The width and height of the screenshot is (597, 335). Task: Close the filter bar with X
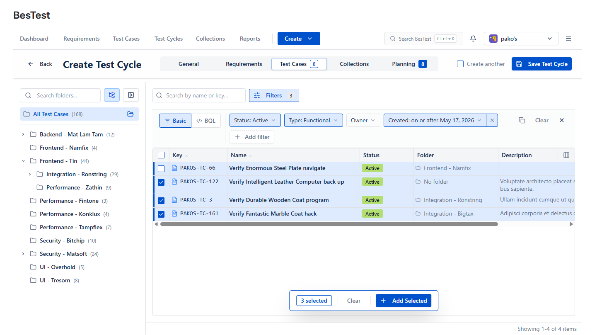[x=562, y=120]
